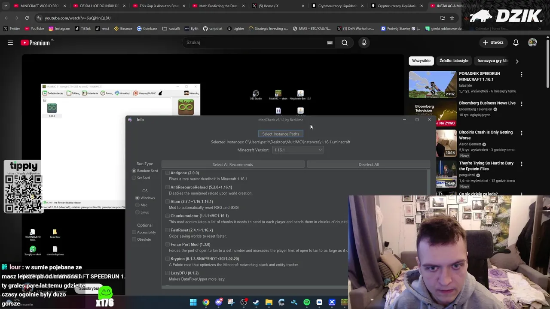Viewport: 550px width, 309px height.
Task: Open the YouTube hamburger guide menu
Action: click(x=10, y=42)
